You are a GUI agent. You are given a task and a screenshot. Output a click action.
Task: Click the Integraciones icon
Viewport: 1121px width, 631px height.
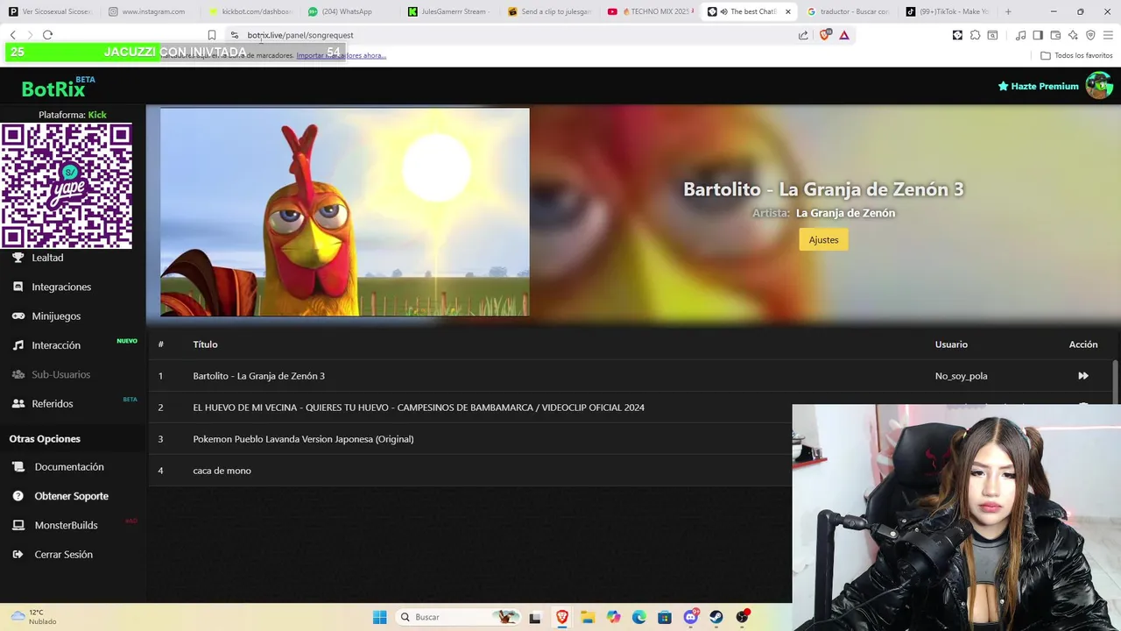click(x=18, y=287)
